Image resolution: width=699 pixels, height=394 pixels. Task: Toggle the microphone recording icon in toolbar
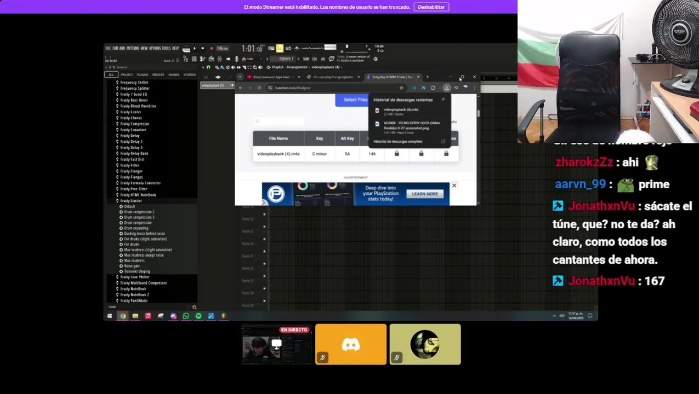point(237,59)
